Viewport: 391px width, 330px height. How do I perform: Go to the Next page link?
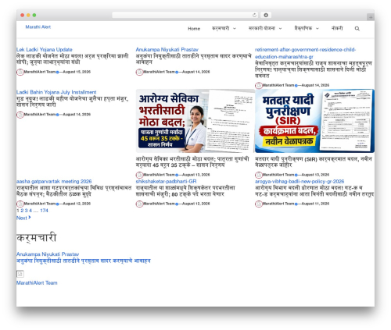pos(23,218)
